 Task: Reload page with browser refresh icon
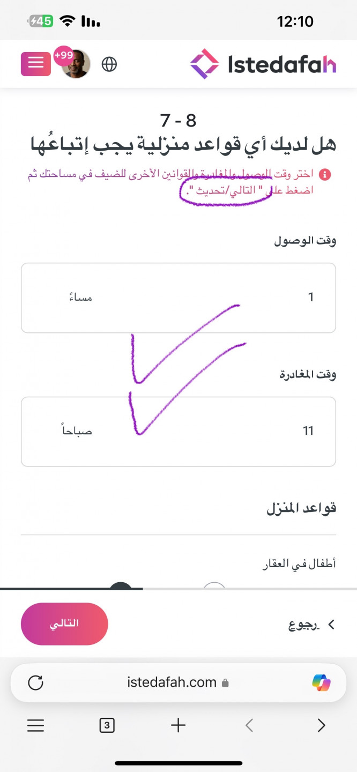coord(35,682)
